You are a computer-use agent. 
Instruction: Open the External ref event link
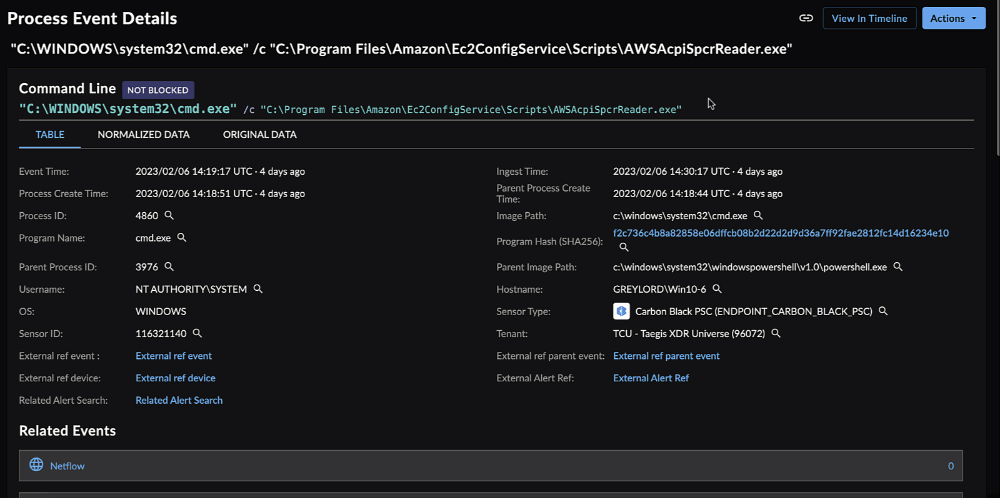174,356
